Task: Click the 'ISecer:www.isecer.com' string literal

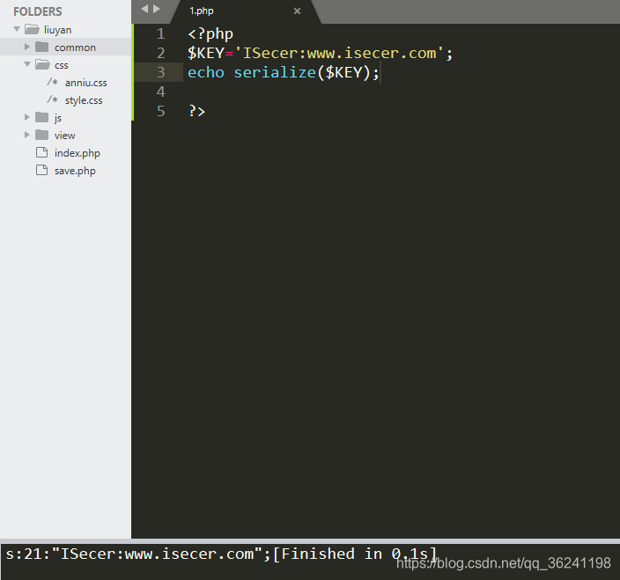Action: pos(339,53)
